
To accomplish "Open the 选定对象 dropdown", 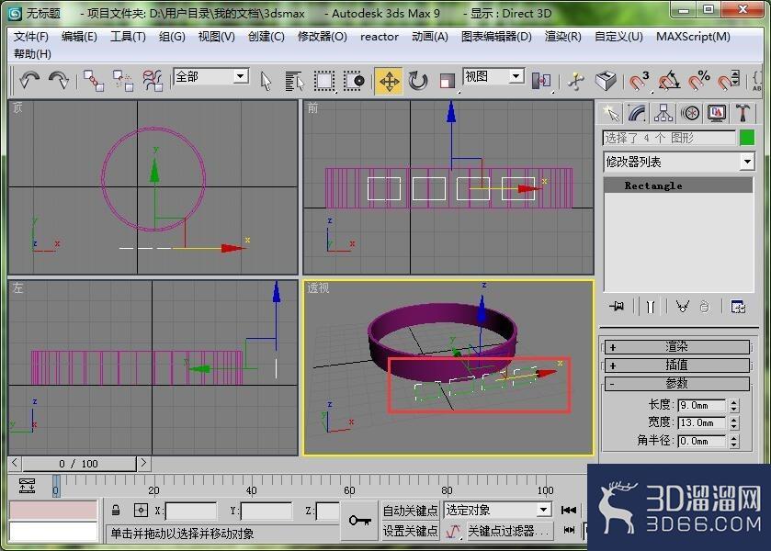I will click(x=497, y=511).
